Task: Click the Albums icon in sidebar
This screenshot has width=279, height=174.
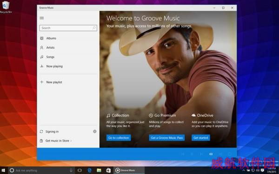Action: (42, 38)
